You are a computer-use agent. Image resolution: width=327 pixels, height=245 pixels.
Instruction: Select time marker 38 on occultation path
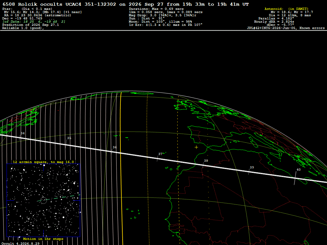206,161
